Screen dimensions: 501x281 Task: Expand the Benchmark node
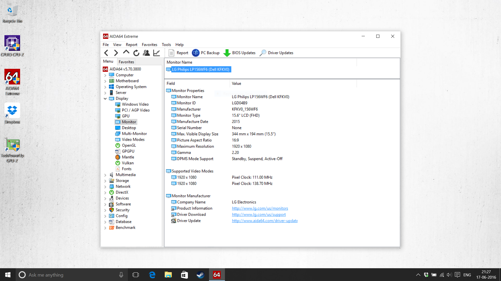tap(105, 228)
